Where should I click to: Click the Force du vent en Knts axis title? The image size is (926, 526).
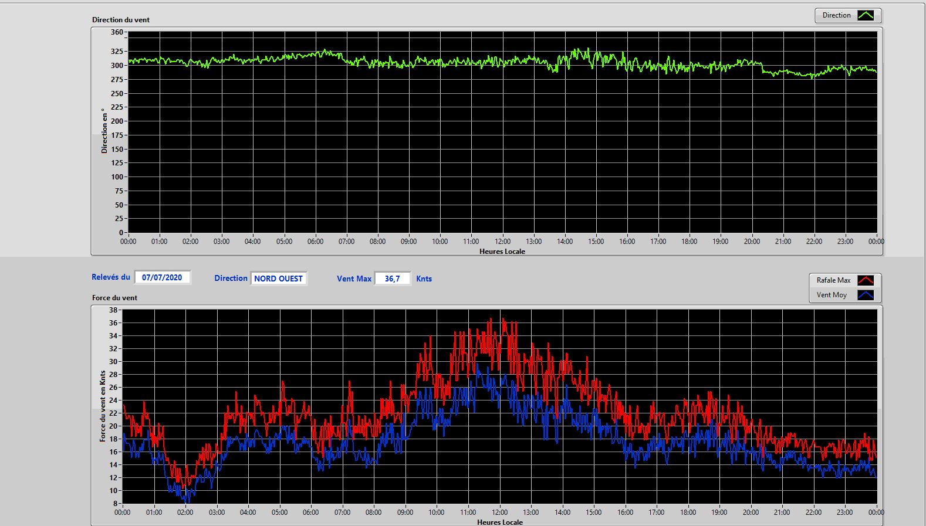[x=103, y=406]
